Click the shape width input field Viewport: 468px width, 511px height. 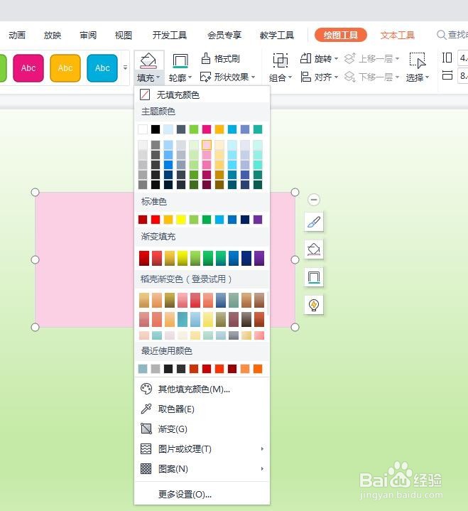click(463, 76)
